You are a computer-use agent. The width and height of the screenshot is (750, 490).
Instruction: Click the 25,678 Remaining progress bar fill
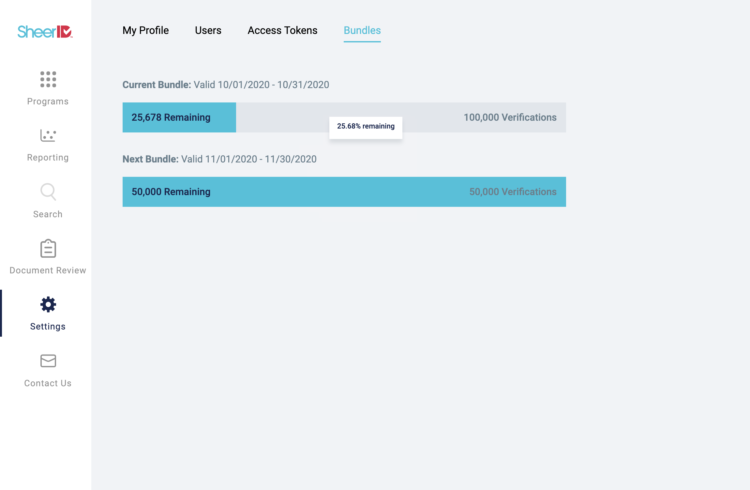point(179,117)
